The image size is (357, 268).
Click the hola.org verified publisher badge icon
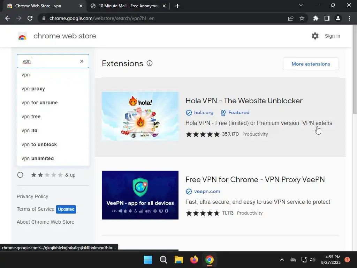point(189,113)
